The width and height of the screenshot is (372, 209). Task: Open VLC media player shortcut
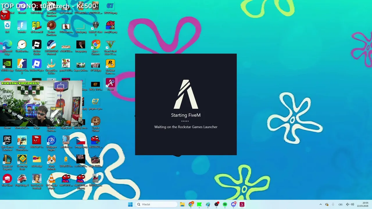pyautogui.click(x=51, y=182)
